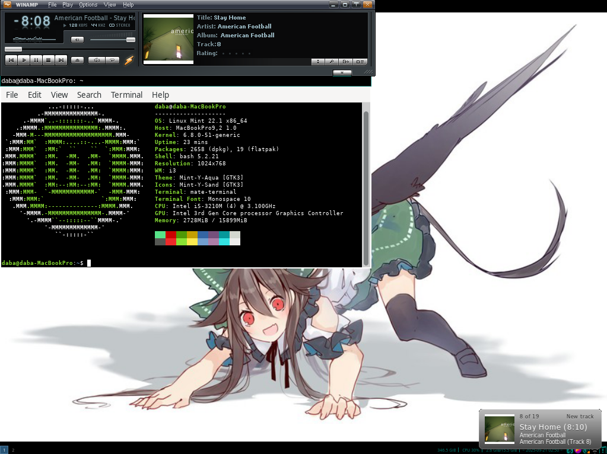Screen dimensions: 607x454
Task: Click the Winamp previous track button
Action: [x=11, y=60]
